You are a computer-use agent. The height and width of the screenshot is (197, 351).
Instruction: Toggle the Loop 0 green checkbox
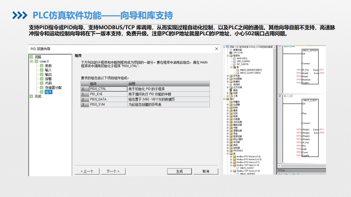(36, 61)
